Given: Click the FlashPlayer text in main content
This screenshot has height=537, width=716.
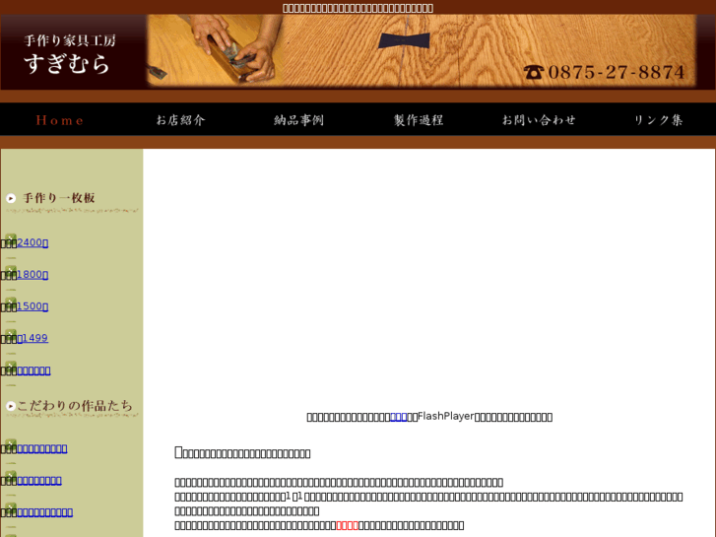Looking at the screenshot, I should coord(446,417).
